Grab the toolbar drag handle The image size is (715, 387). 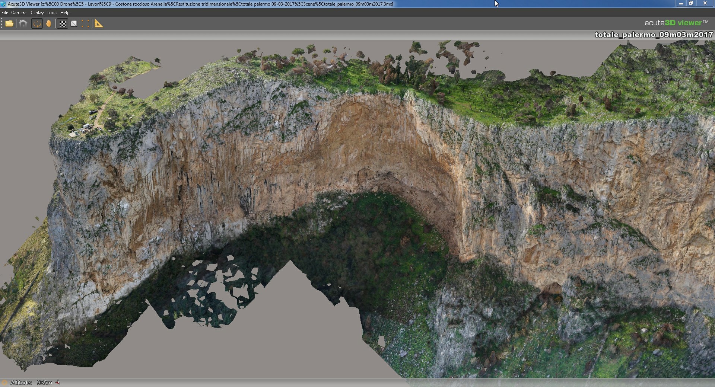coord(1,24)
